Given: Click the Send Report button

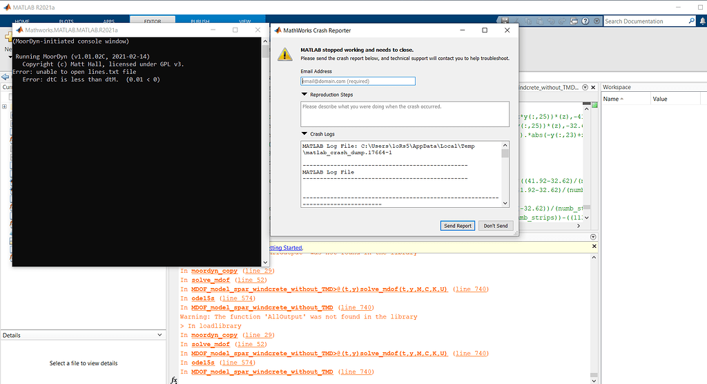Looking at the screenshot, I should (x=457, y=226).
